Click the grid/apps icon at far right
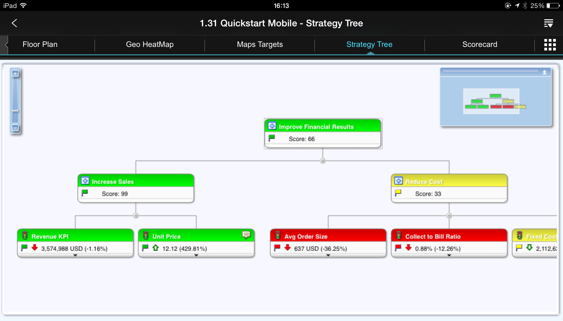563x321 pixels. (x=550, y=44)
